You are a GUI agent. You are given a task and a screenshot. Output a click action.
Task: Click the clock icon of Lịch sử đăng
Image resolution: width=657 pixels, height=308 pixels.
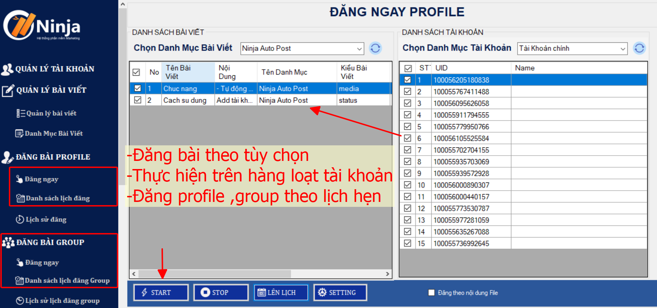(x=20, y=220)
